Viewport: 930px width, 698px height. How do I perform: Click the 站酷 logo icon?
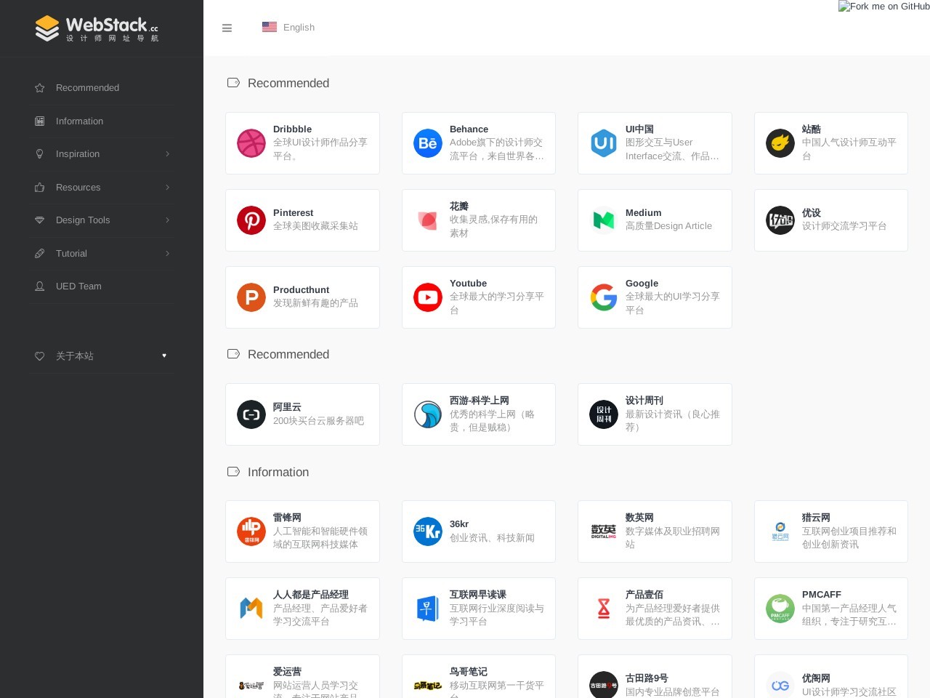780,143
